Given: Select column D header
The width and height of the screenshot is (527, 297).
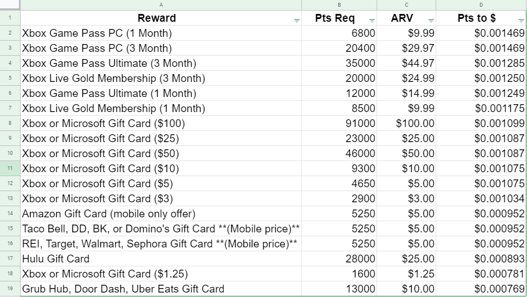Looking at the screenshot, I should 482,4.
